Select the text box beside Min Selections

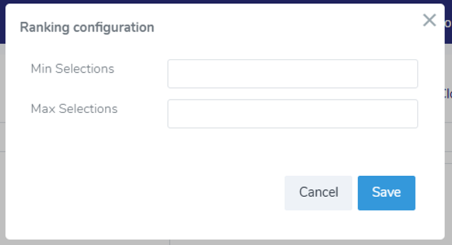[x=292, y=73]
